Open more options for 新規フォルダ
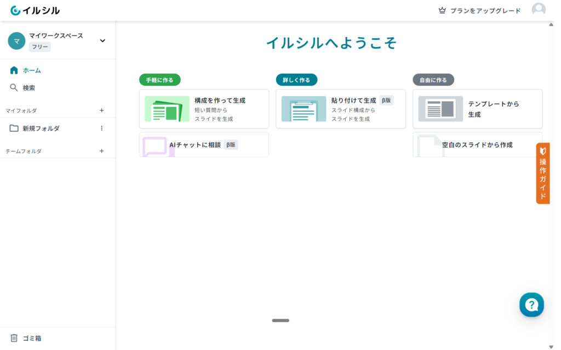This screenshot has height=350, width=561. (x=101, y=129)
